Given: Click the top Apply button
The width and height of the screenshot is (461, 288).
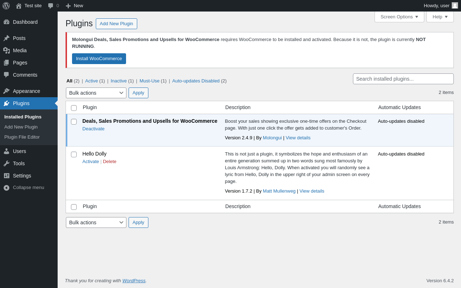Looking at the screenshot, I should [138, 93].
